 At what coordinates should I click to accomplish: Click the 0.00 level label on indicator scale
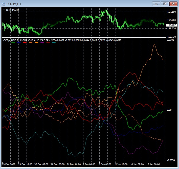169,110
